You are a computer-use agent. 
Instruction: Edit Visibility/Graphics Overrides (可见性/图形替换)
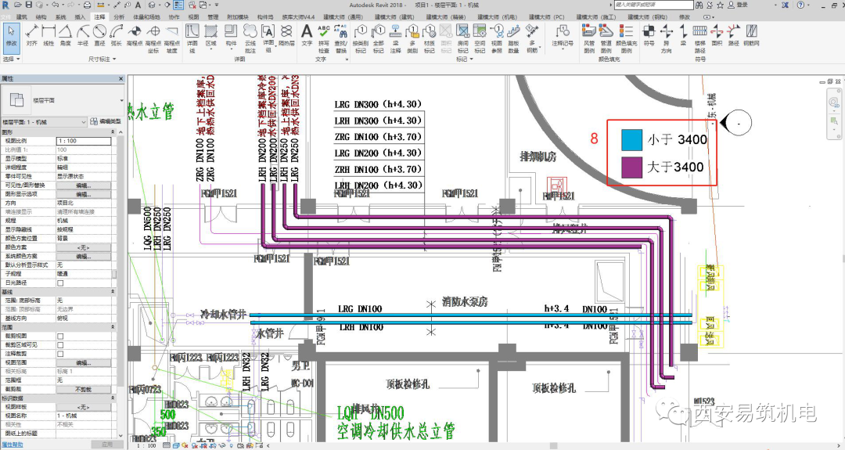tap(84, 185)
